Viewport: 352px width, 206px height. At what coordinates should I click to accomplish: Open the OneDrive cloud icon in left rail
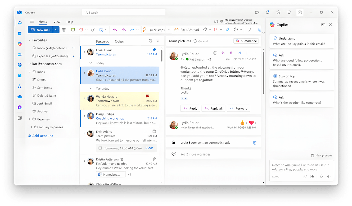20,97
